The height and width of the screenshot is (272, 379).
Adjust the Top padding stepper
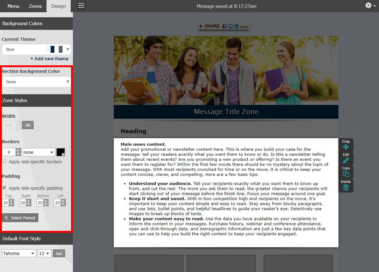click(x=11, y=203)
